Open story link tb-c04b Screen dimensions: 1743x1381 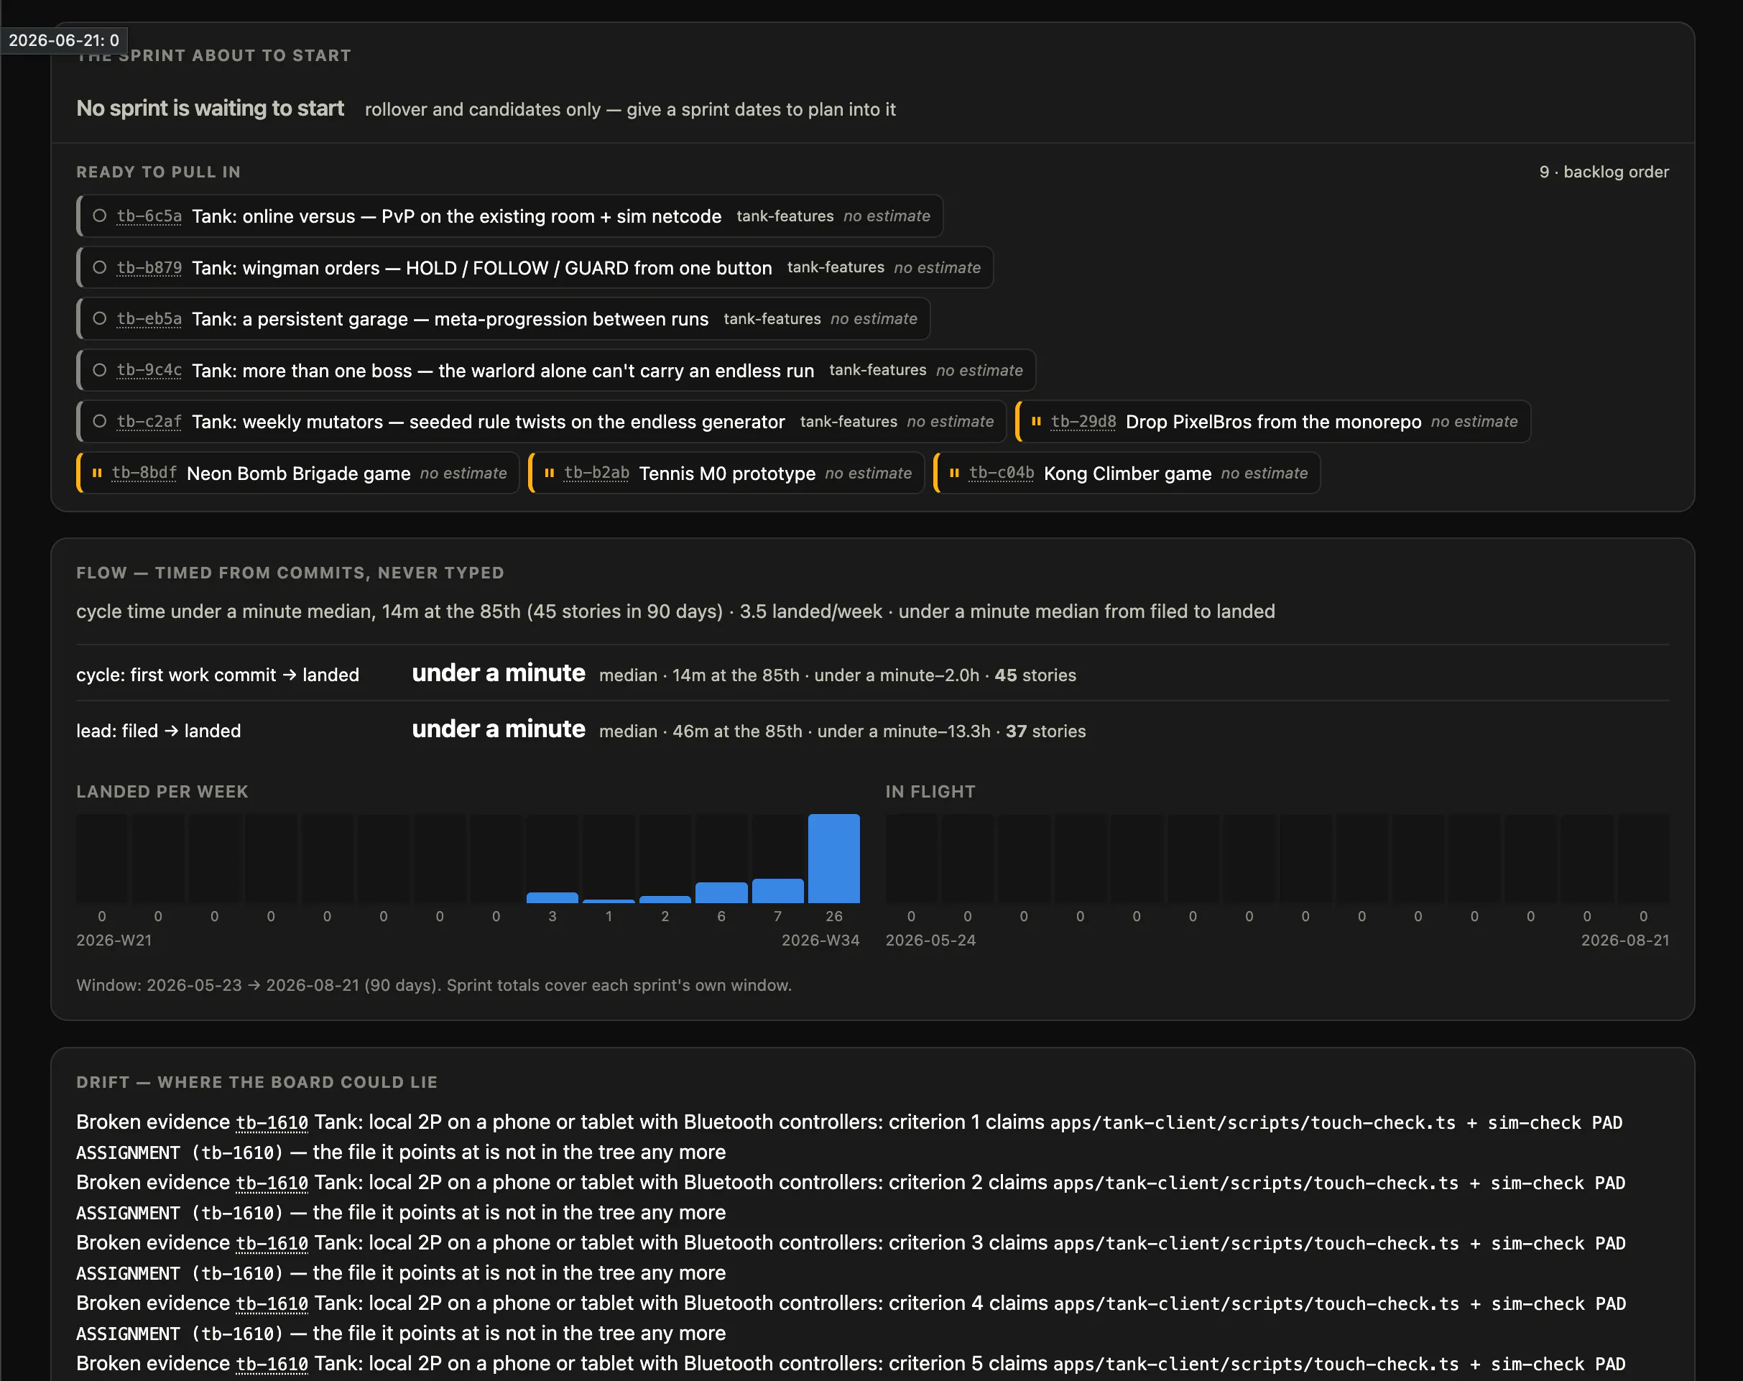click(x=1002, y=473)
